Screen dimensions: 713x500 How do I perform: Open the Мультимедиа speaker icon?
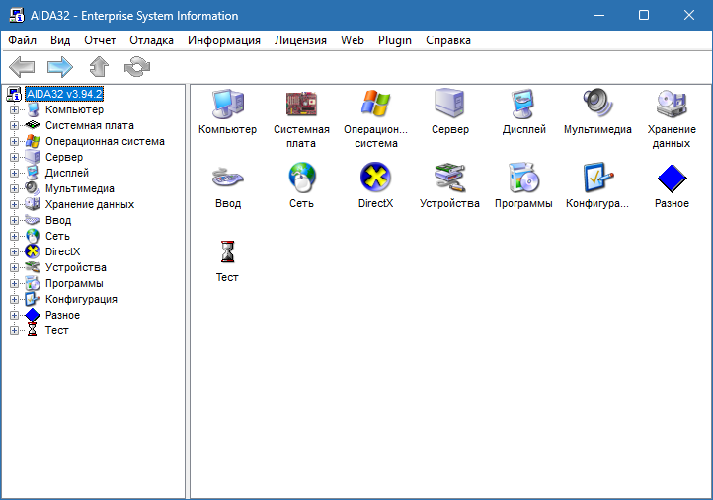(597, 104)
